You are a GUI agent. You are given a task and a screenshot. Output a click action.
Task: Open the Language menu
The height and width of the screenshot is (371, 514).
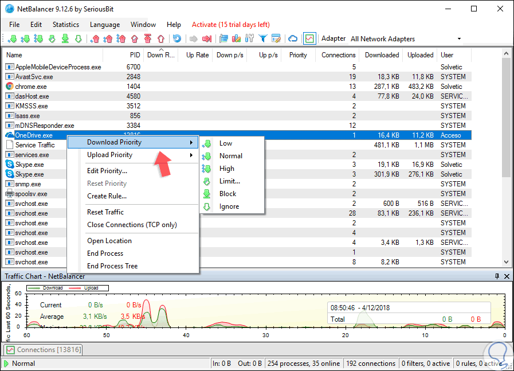(x=105, y=25)
